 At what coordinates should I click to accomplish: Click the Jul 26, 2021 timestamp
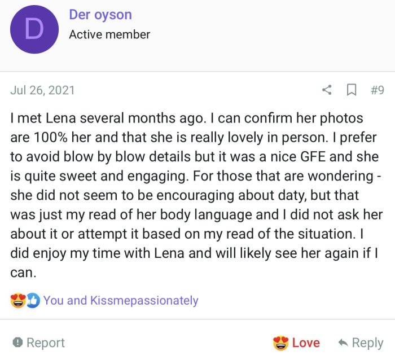(42, 90)
